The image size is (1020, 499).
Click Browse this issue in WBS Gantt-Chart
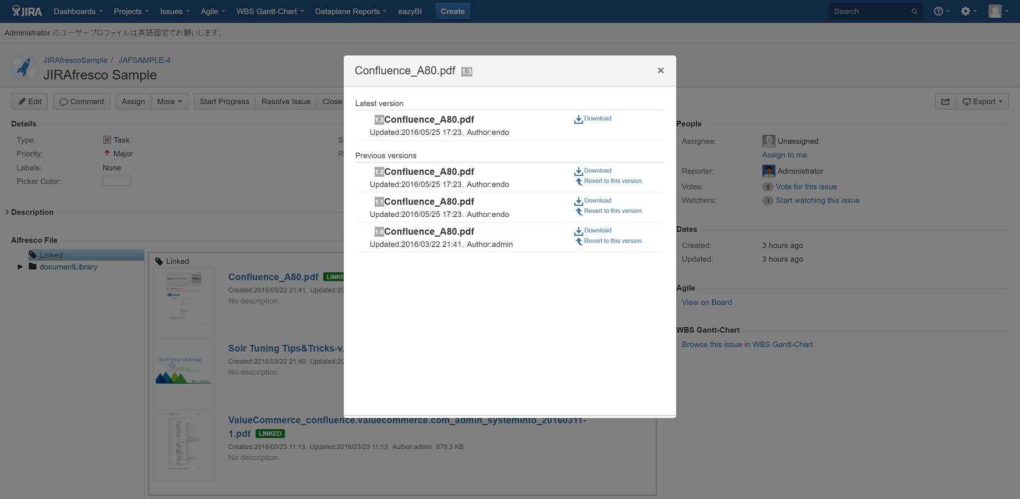coord(747,344)
